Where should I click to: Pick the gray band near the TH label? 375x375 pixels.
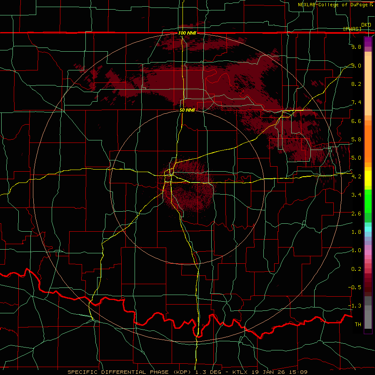(x=368, y=320)
